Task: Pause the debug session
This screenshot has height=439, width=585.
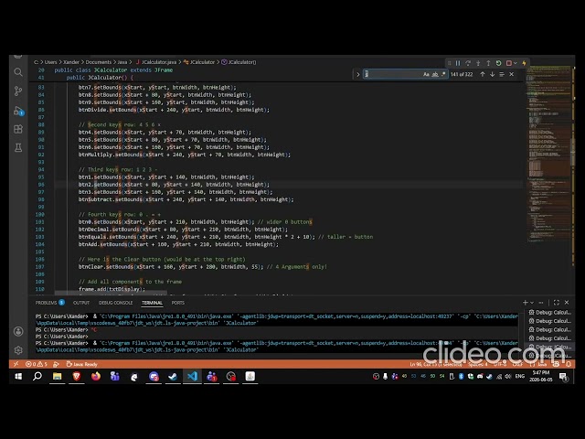Action: [458, 63]
